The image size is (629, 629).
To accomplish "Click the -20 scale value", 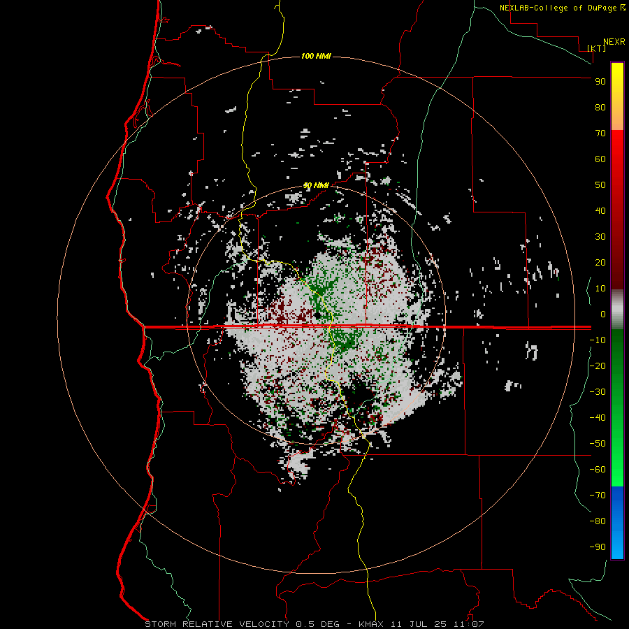I will coord(598,366).
